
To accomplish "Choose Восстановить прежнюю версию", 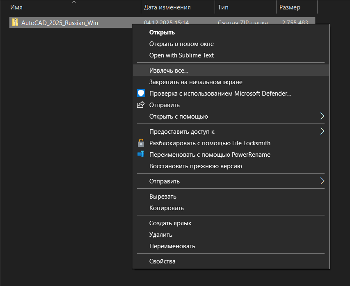I will [x=195, y=166].
